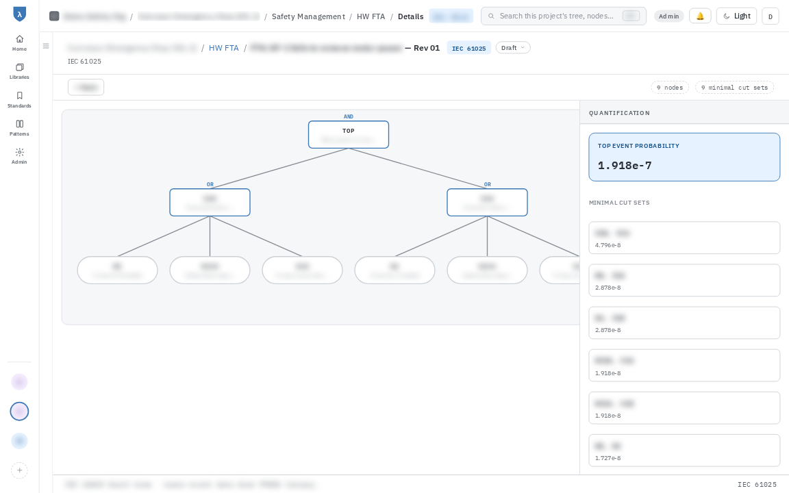Select the right OR gate node
This screenshot has height=493, width=789.
pos(487,202)
